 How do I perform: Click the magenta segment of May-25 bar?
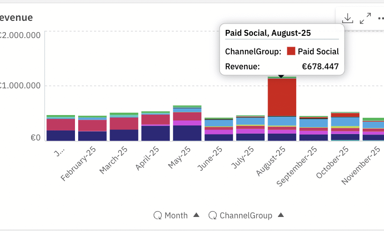187,123
